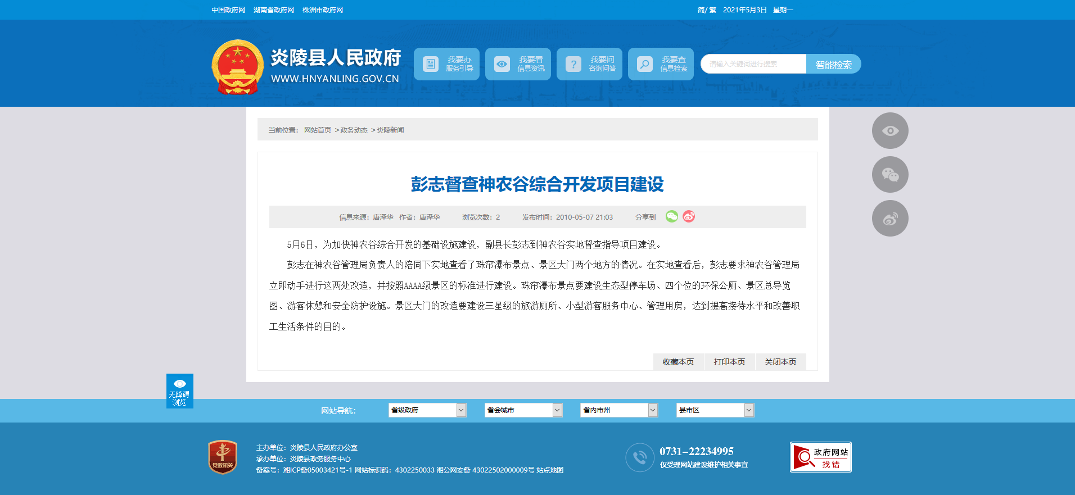Image resolution: width=1075 pixels, height=495 pixels.
Task: Click 炎陵县人民政府 site title
Action: [336, 57]
